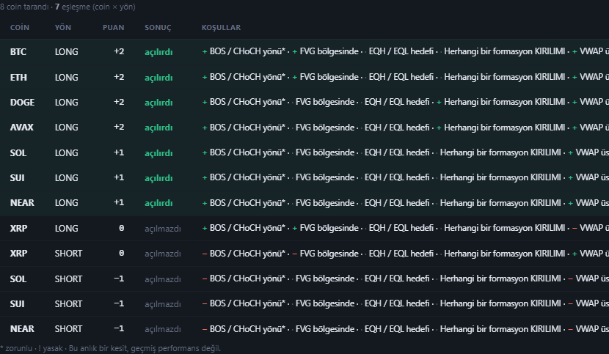Open the ETH coin entry
The image size is (609, 354).
pos(18,77)
